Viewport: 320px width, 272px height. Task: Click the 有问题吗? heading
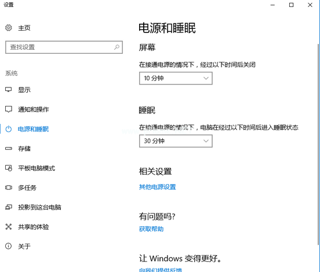coord(157,216)
